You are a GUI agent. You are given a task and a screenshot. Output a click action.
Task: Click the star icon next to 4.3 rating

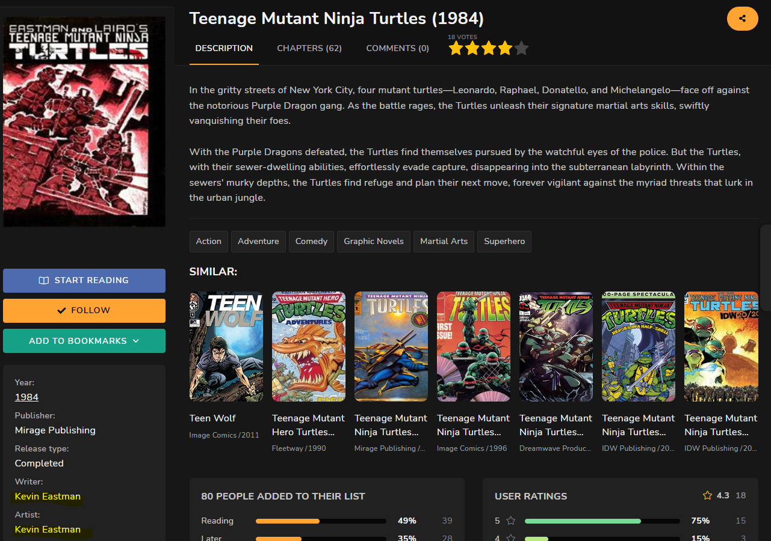coord(707,496)
